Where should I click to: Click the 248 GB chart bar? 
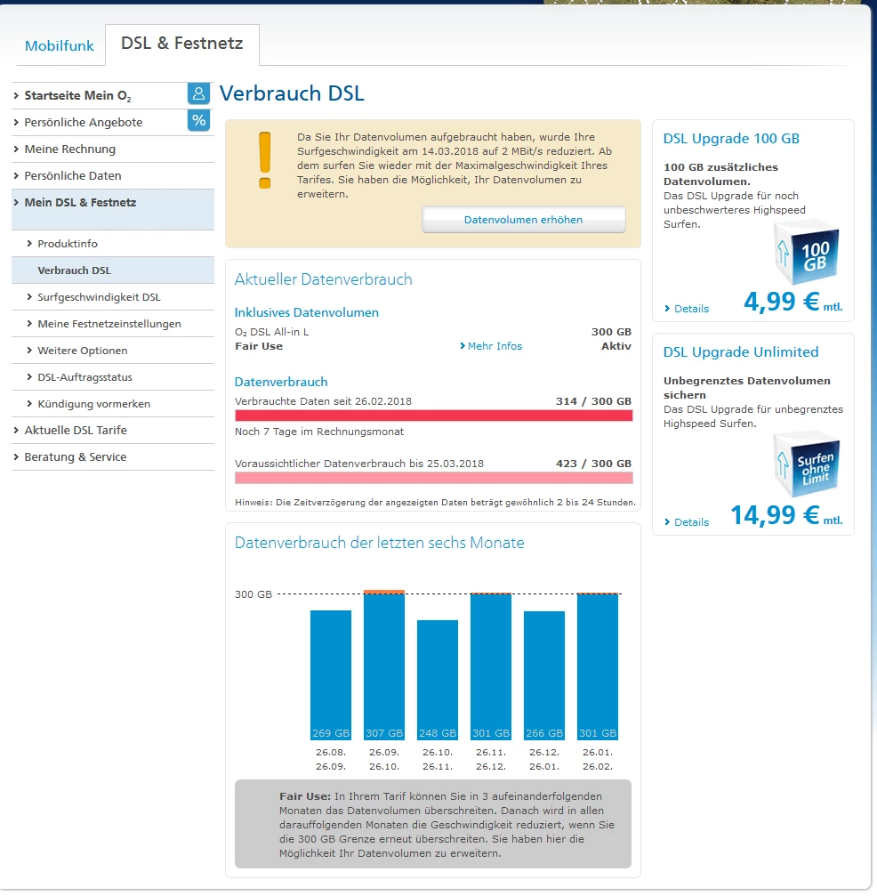(x=438, y=680)
